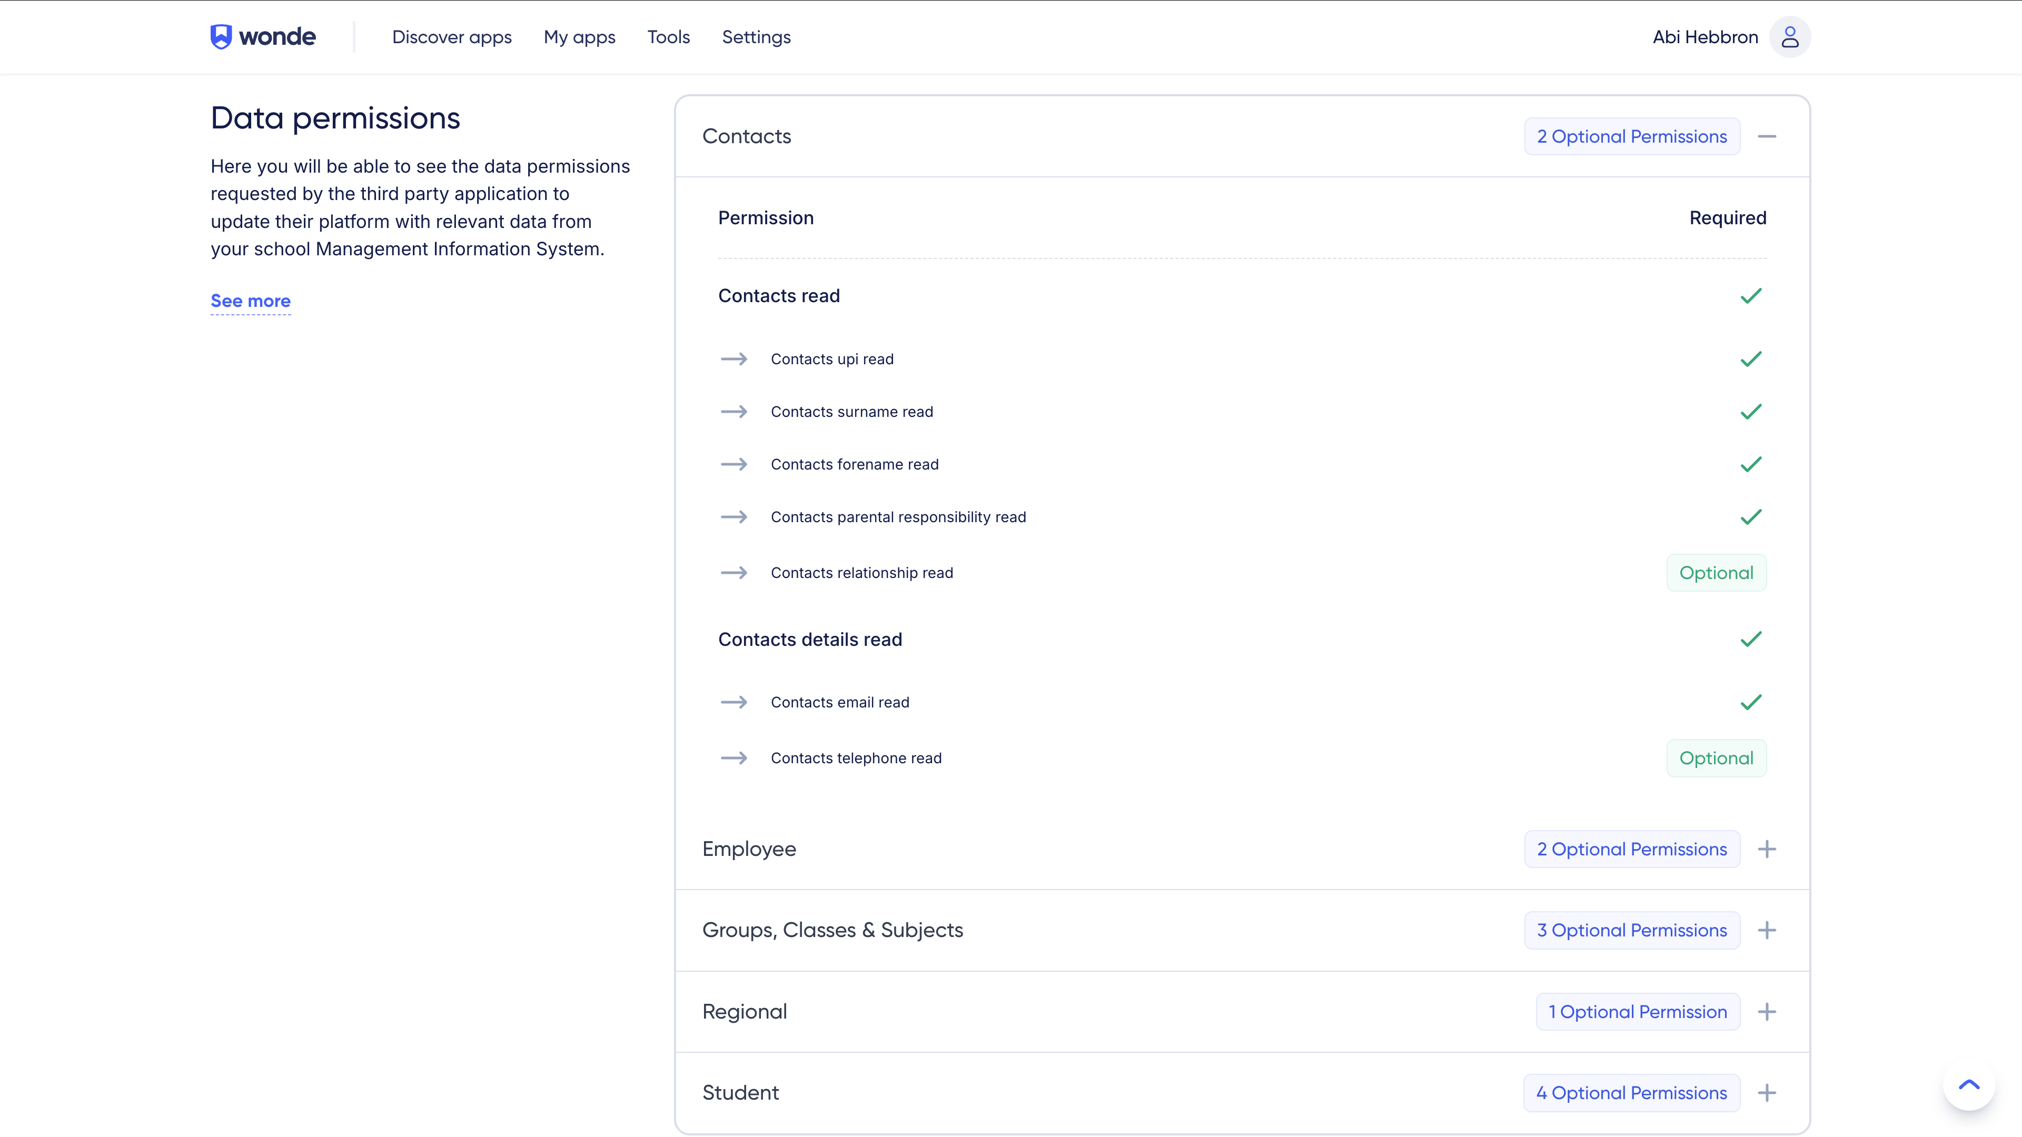The width and height of the screenshot is (2022, 1137).
Task: Toggle Optional badge for Contacts relationship read
Action: pos(1716,573)
